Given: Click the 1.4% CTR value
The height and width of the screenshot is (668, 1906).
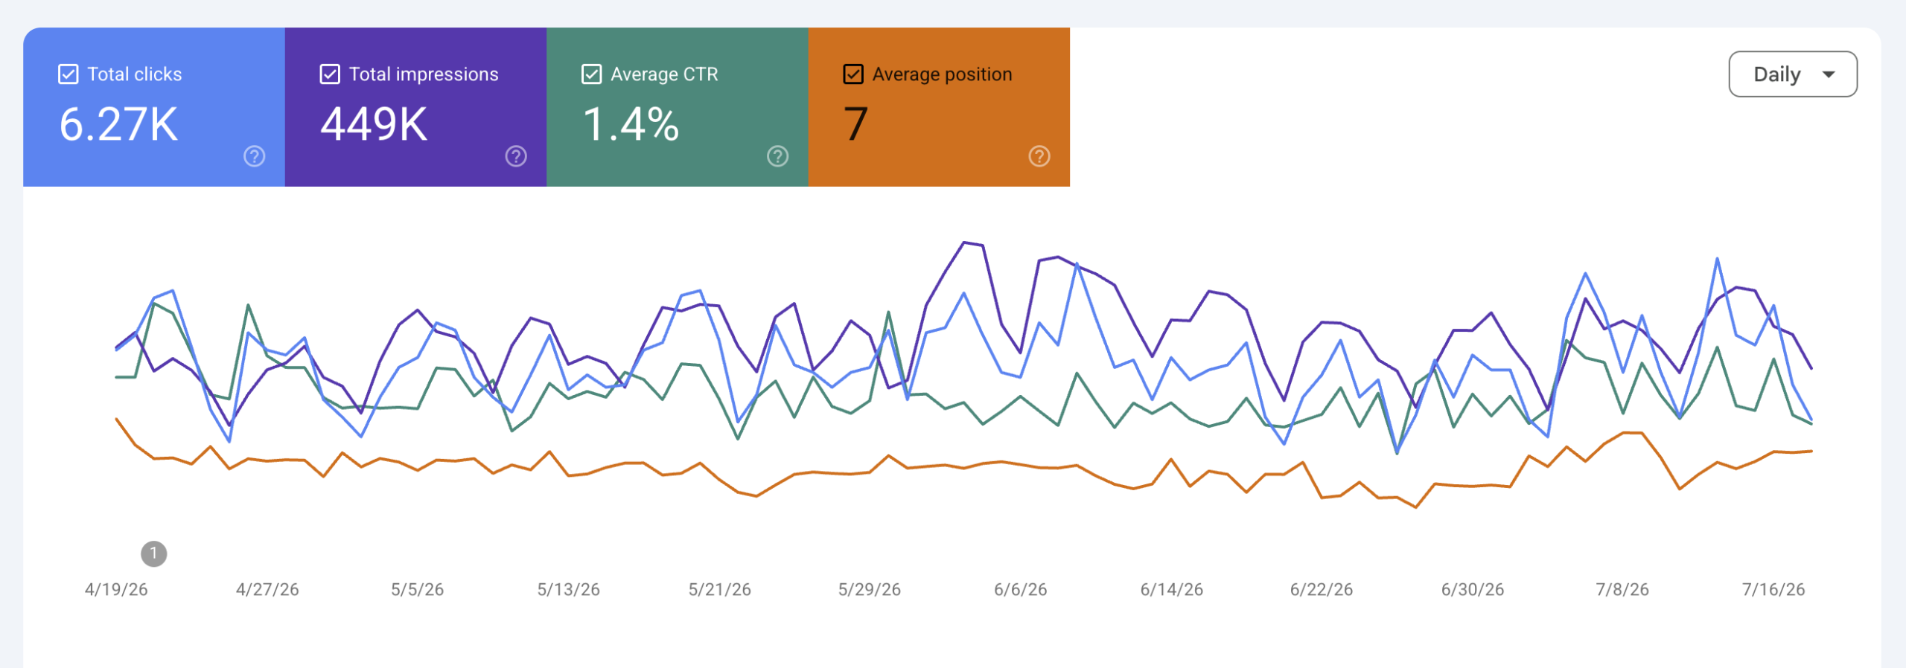Looking at the screenshot, I should [631, 124].
